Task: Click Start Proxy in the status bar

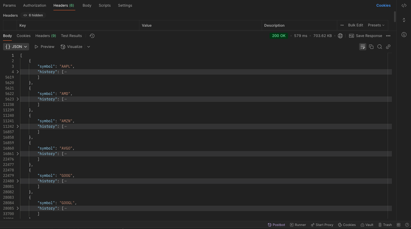Action: [322, 225]
